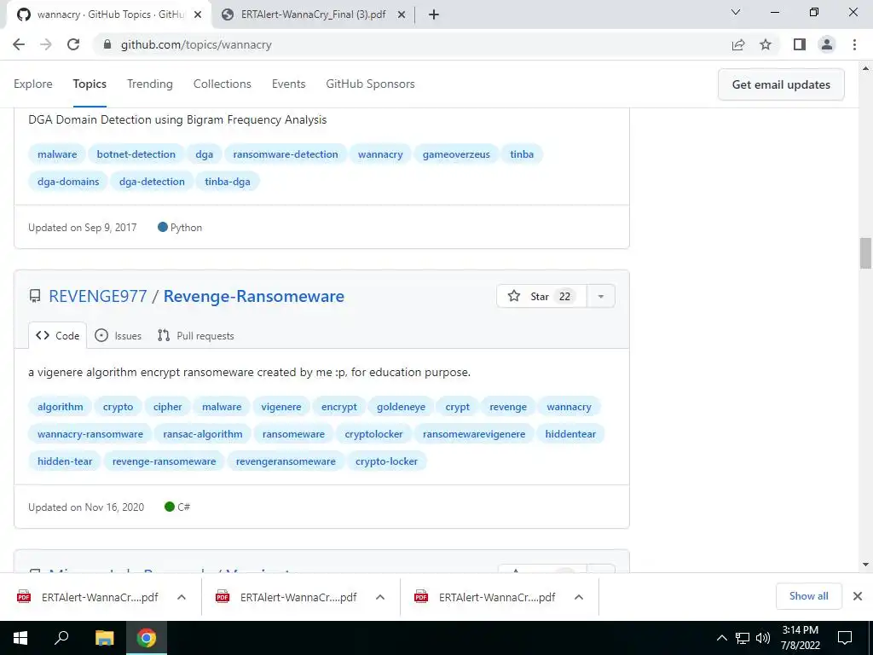Open Chrome tab search chevron
This screenshot has height=655, width=873.
coord(736,12)
